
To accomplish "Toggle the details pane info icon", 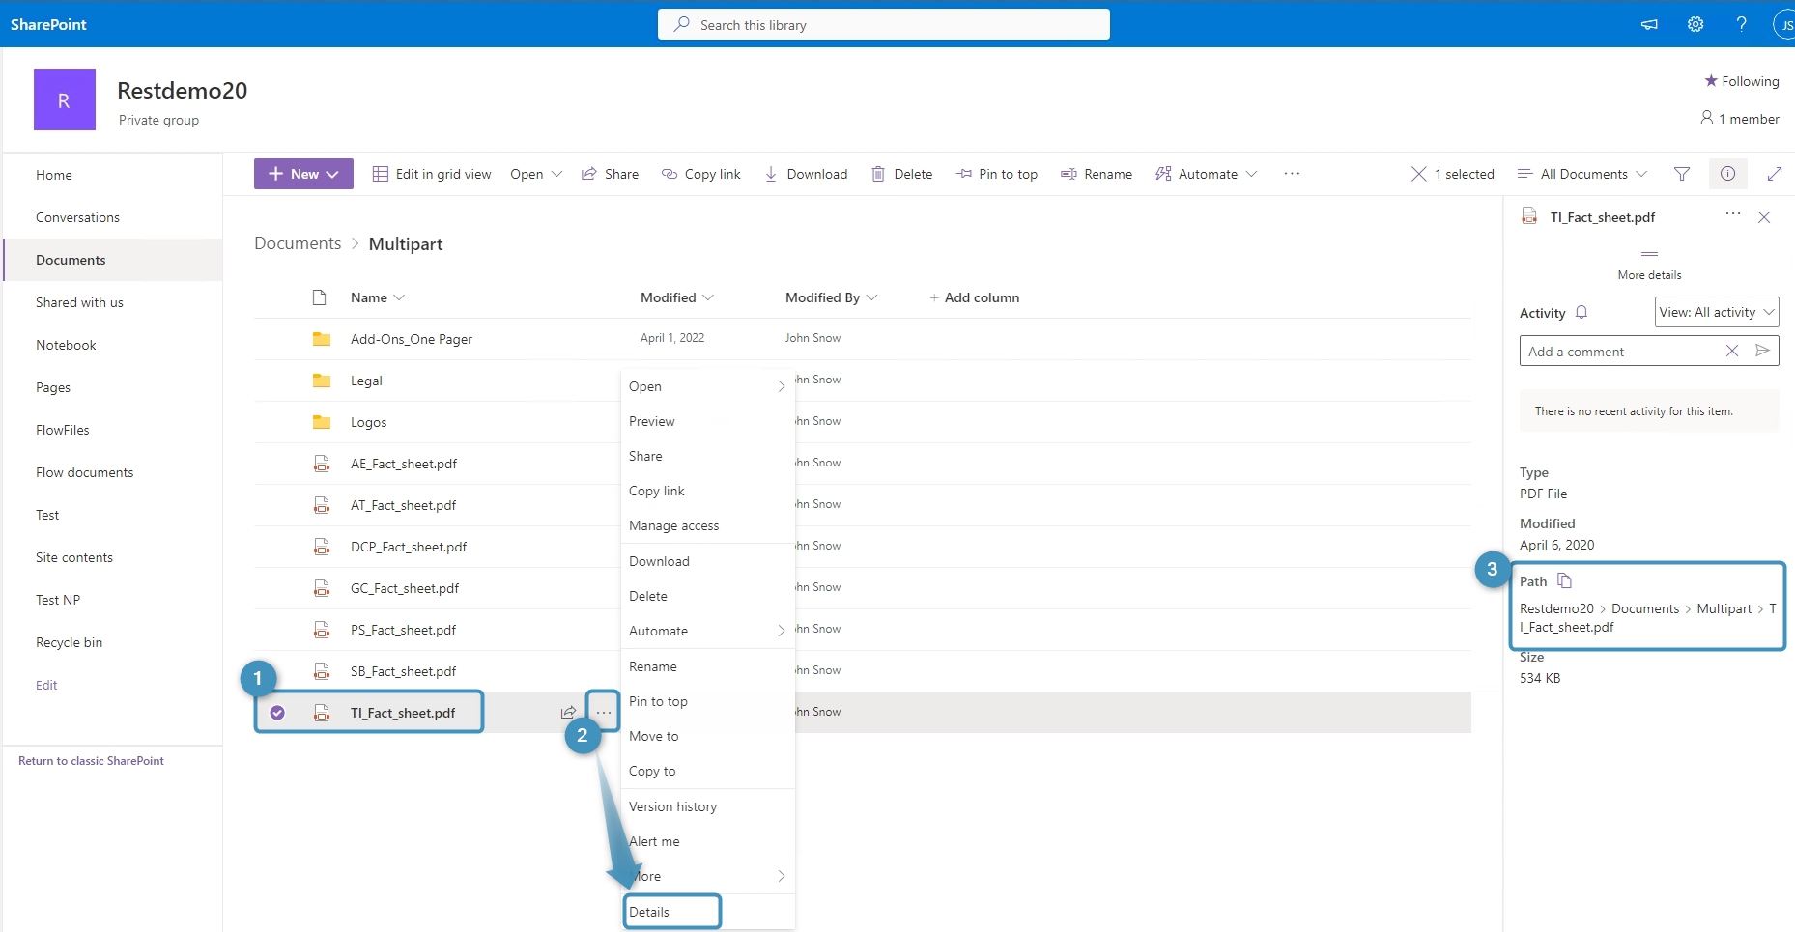I will click(x=1727, y=174).
